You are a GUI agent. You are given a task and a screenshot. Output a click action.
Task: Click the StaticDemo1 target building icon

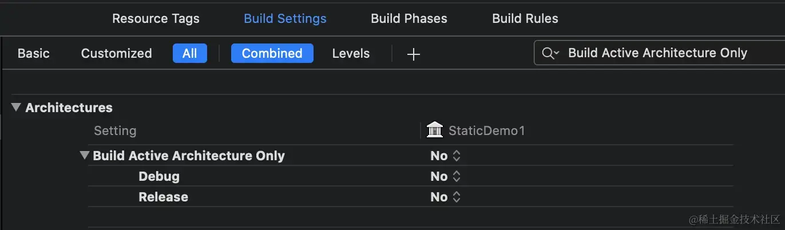pos(435,130)
